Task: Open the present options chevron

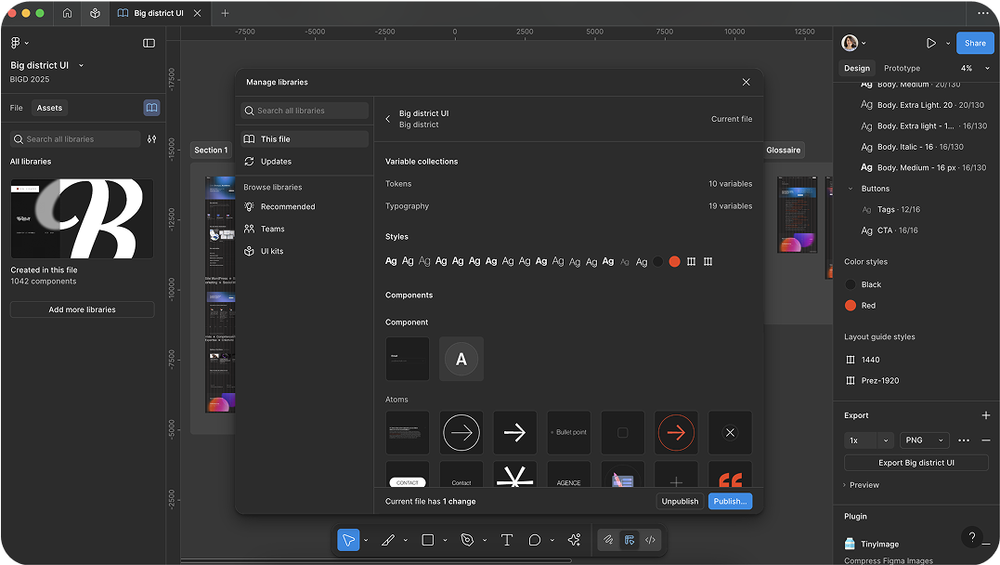Action: 948,43
